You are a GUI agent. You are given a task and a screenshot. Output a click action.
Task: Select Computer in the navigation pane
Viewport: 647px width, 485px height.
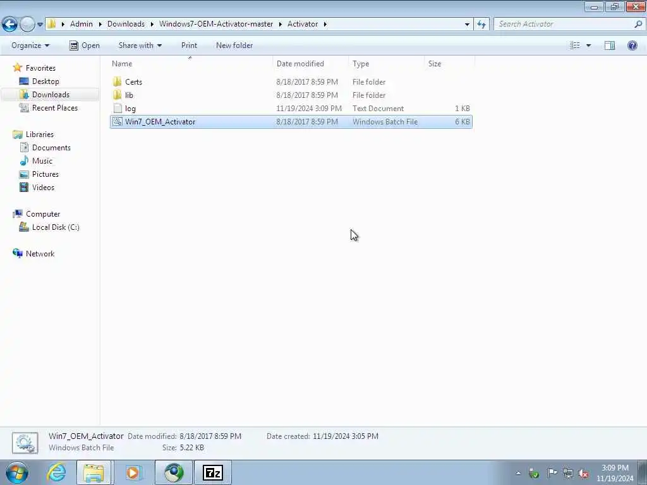coord(43,214)
